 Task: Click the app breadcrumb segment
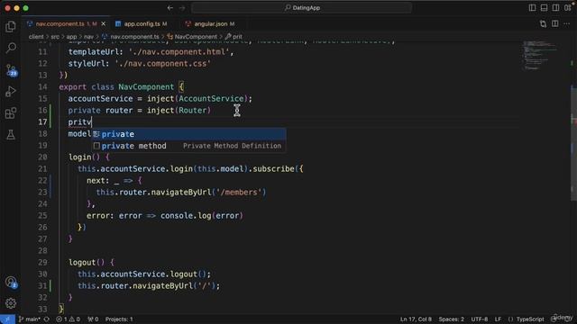click(71, 37)
